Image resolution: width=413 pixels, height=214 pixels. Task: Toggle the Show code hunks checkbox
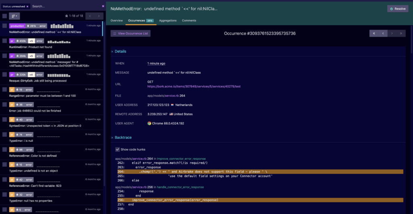(x=117, y=149)
